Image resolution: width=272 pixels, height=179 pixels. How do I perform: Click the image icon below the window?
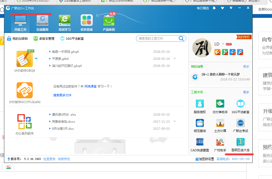(8, 167)
